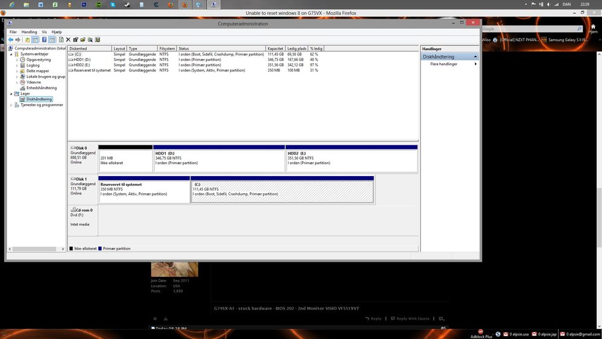The image size is (602, 339).
Task: Open Internet Explorer from the taskbar
Action: point(12,5)
